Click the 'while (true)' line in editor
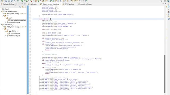The height and width of the screenshot is (95, 170). tap(98, 19)
